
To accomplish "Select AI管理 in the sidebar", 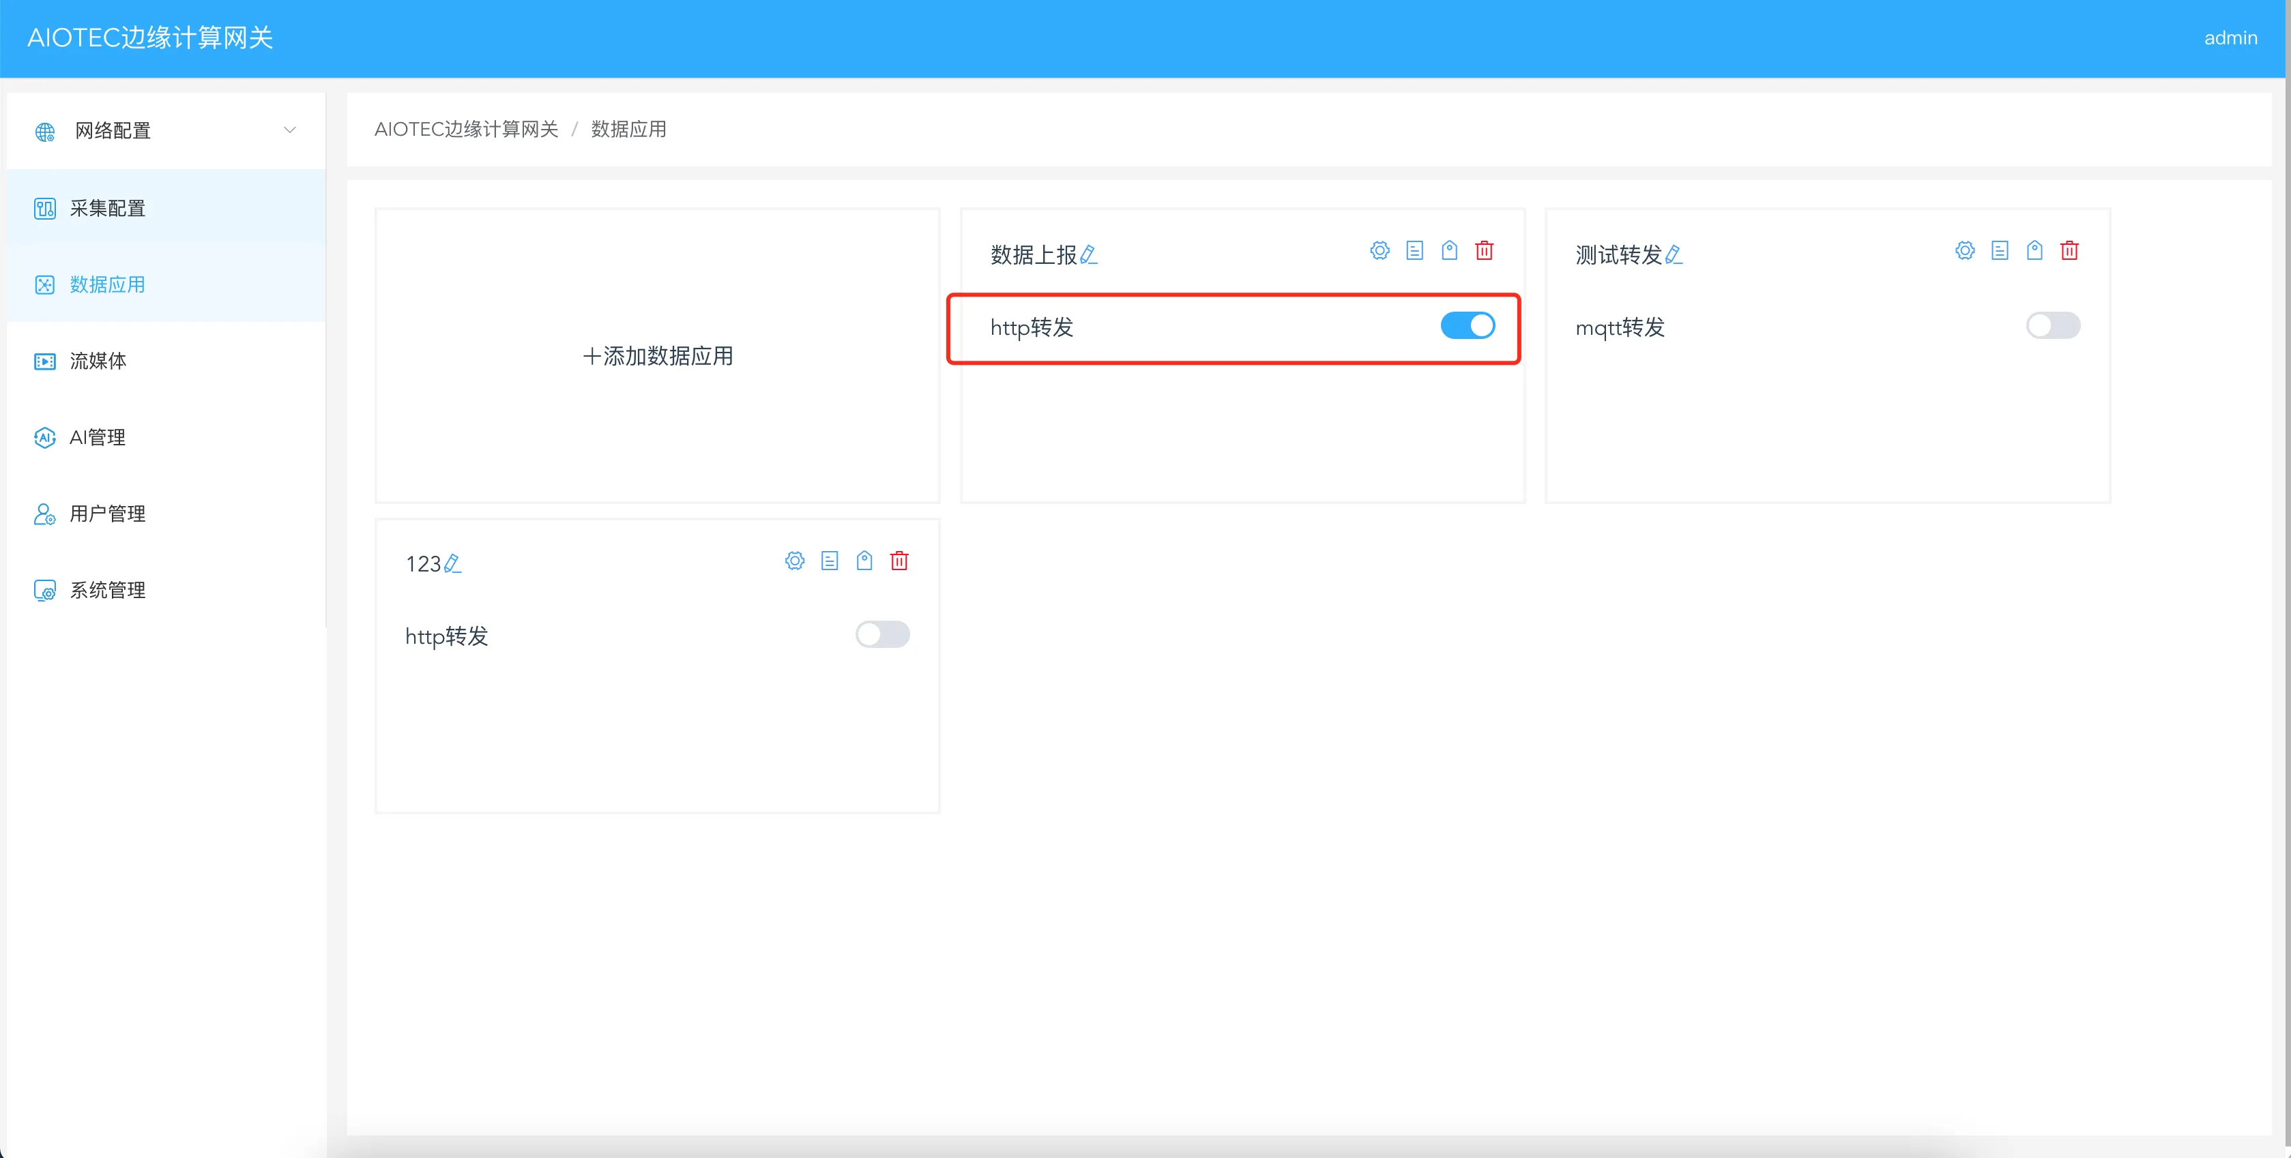I will click(x=97, y=437).
